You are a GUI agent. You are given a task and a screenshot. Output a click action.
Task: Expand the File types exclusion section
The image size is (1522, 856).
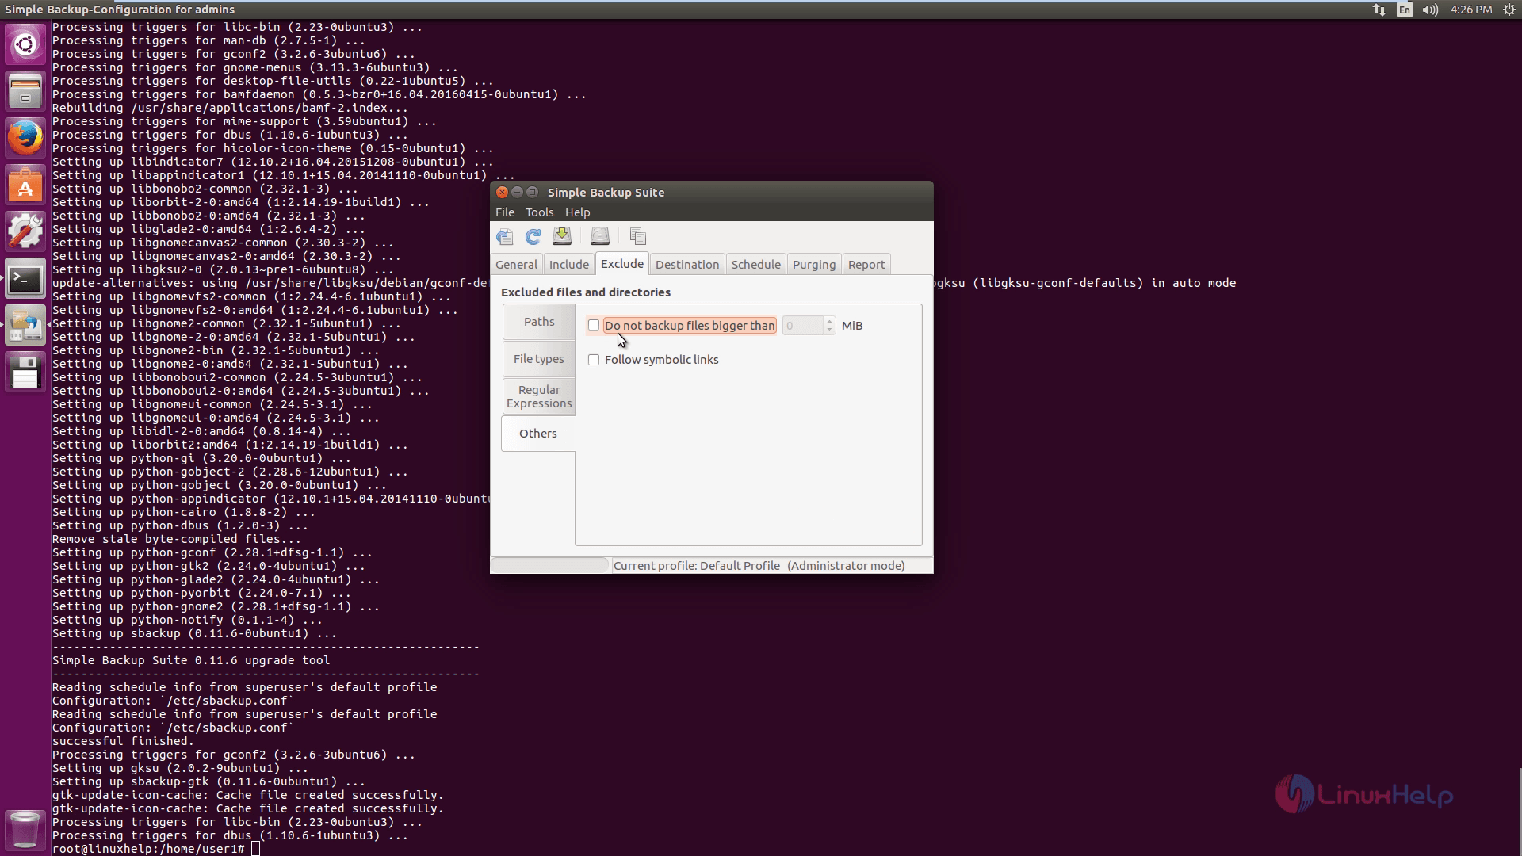click(x=538, y=358)
